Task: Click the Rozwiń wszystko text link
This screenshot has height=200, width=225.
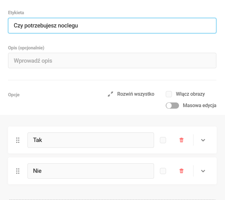Action: [x=135, y=94]
